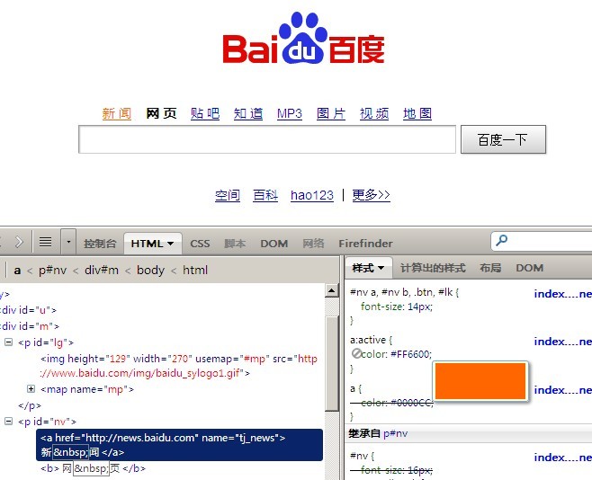Select html in the breadcrumb path

tap(195, 270)
